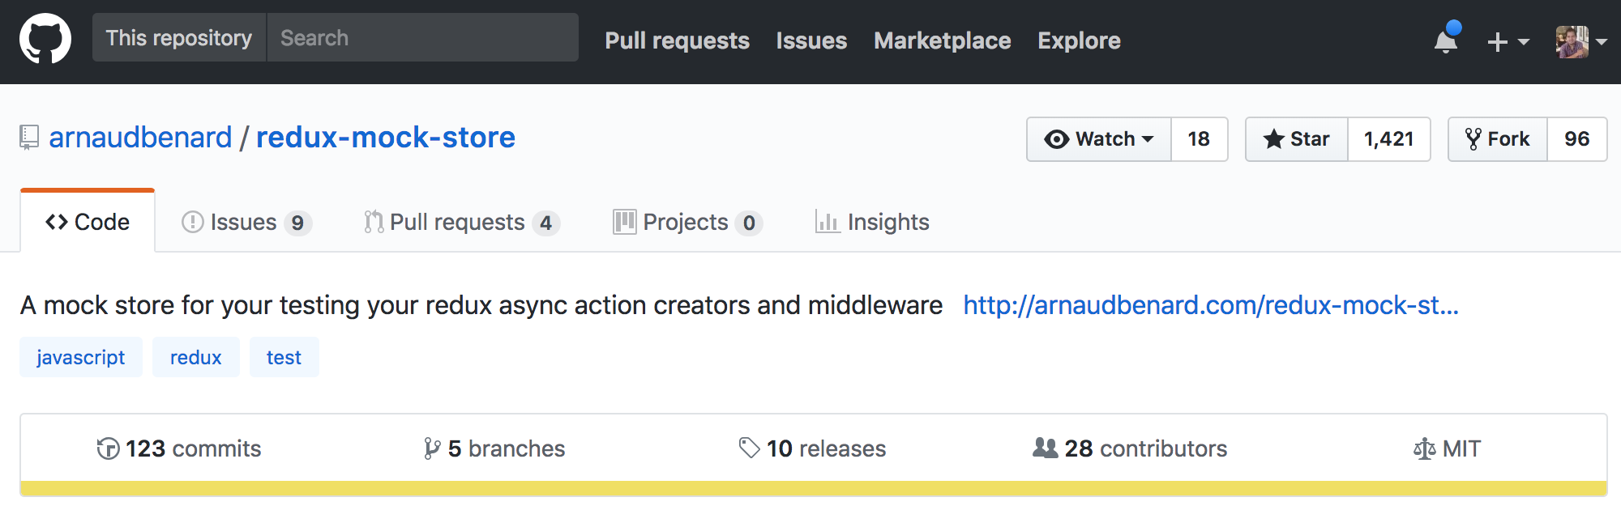
Task: Open the user avatar profile menu
Action: 1581,41
